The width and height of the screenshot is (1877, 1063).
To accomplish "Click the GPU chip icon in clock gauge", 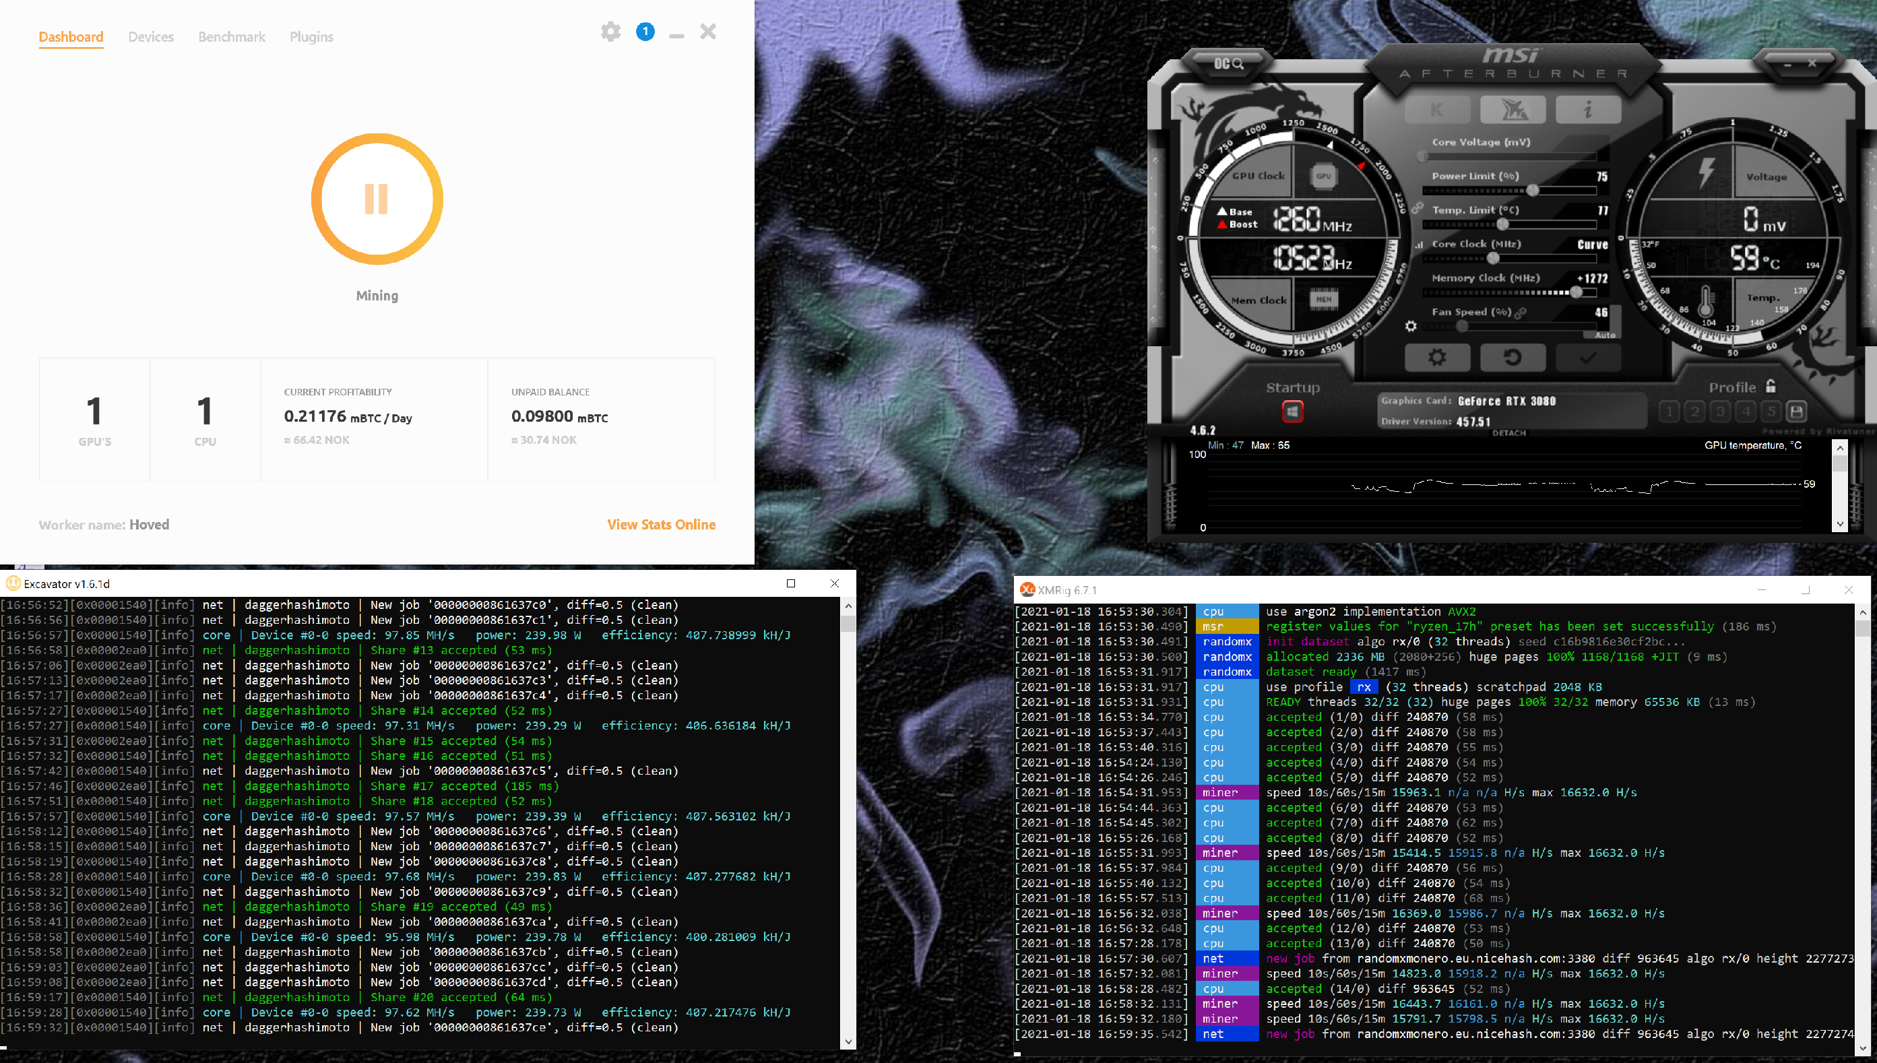I will 1324,176.
